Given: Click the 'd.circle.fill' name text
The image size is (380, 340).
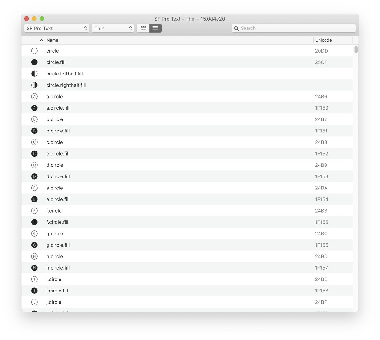Looking at the screenshot, I should click(x=58, y=176).
